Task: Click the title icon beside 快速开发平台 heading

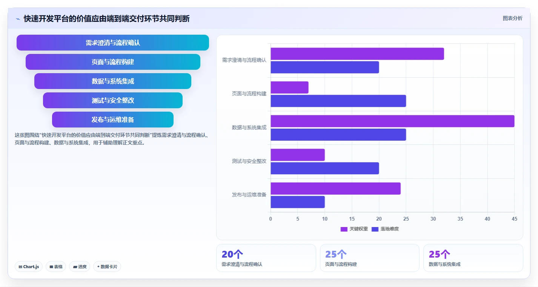Action: (18, 19)
